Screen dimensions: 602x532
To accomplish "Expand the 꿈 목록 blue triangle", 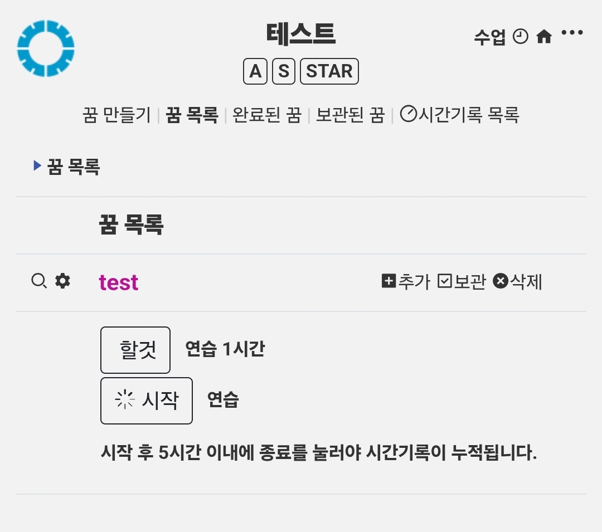I will tap(37, 165).
